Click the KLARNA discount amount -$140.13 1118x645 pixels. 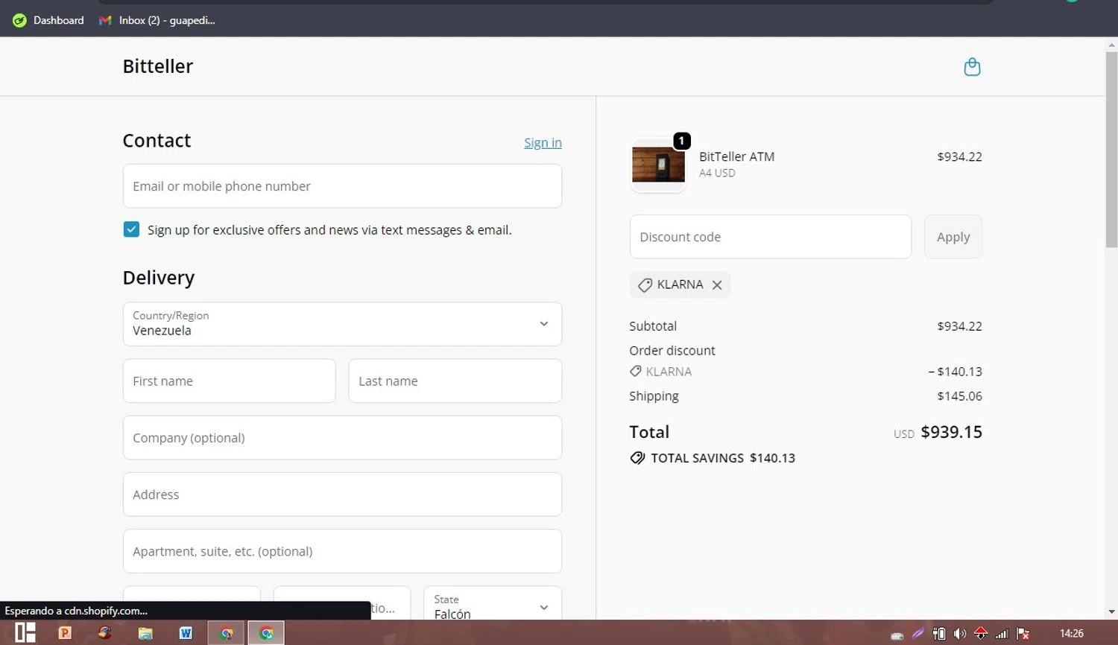point(955,372)
